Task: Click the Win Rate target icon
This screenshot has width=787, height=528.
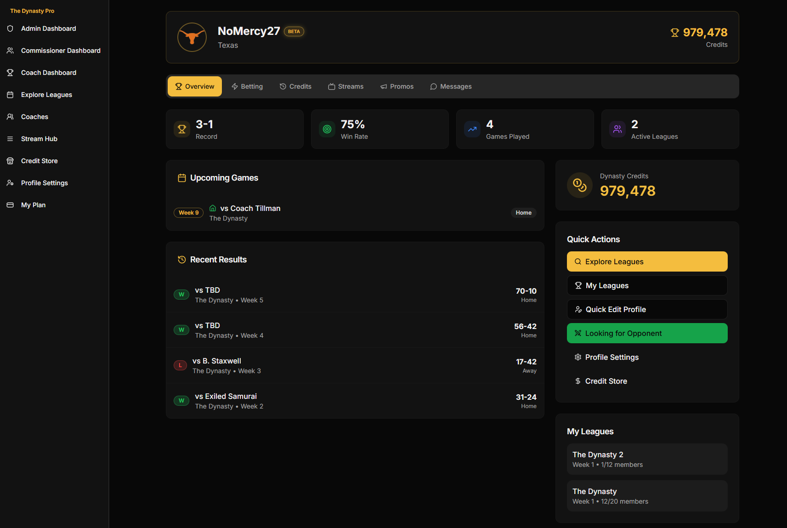Action: pyautogui.click(x=327, y=129)
